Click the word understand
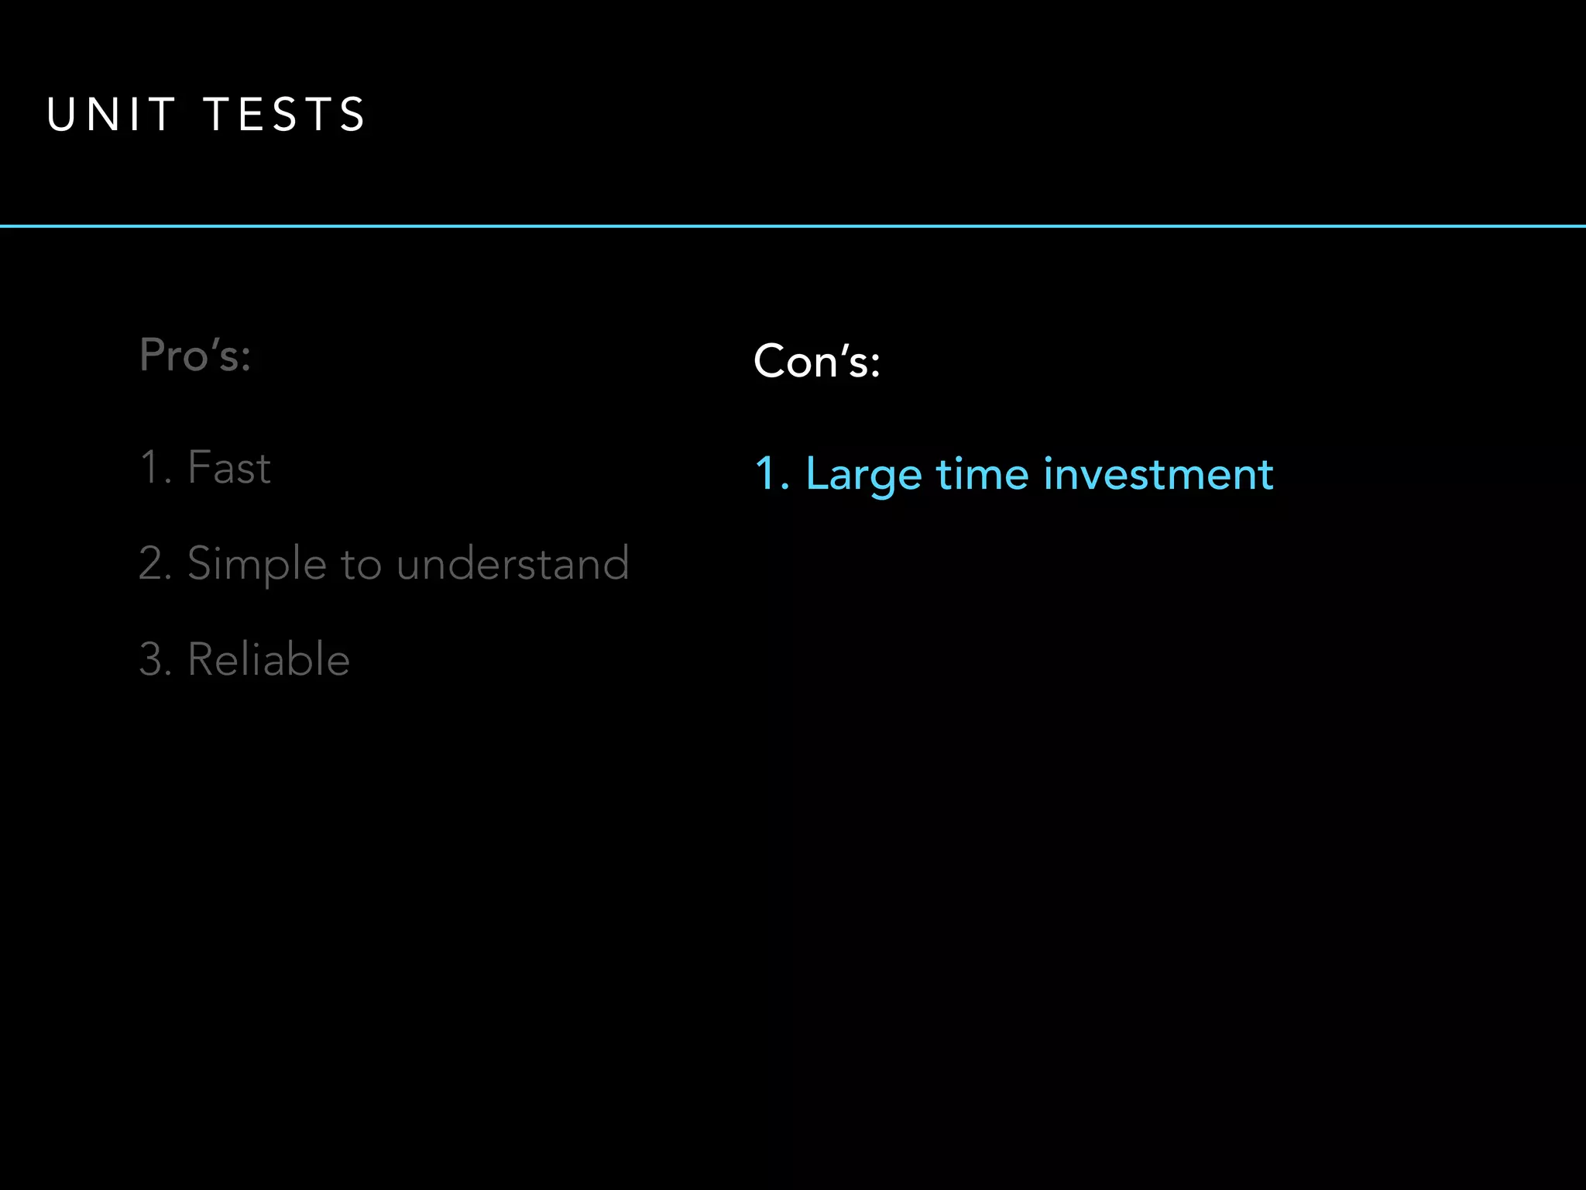The width and height of the screenshot is (1586, 1190). 513,563
